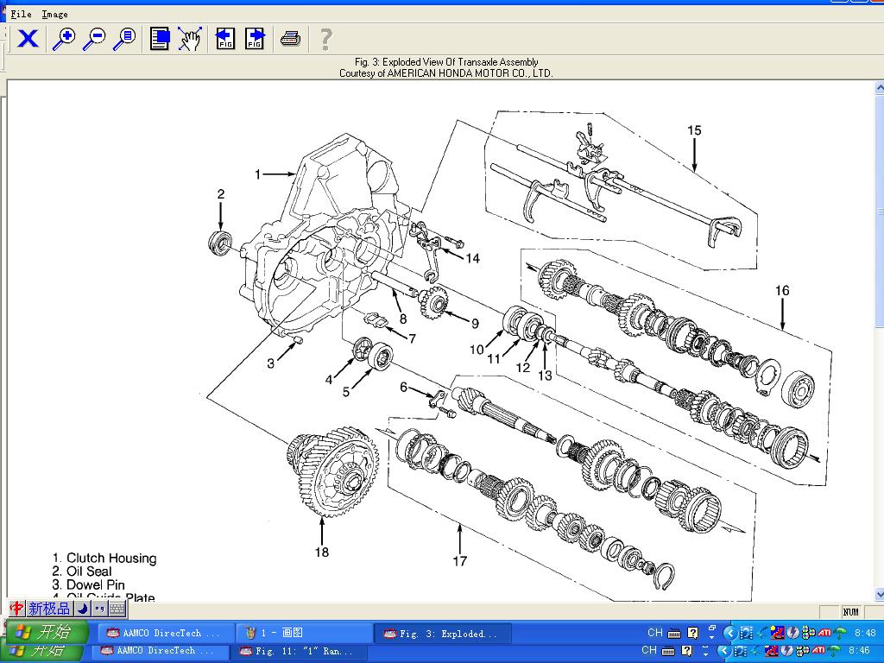Expand hidden tray icons with the arrow
The image size is (884, 663).
729,633
